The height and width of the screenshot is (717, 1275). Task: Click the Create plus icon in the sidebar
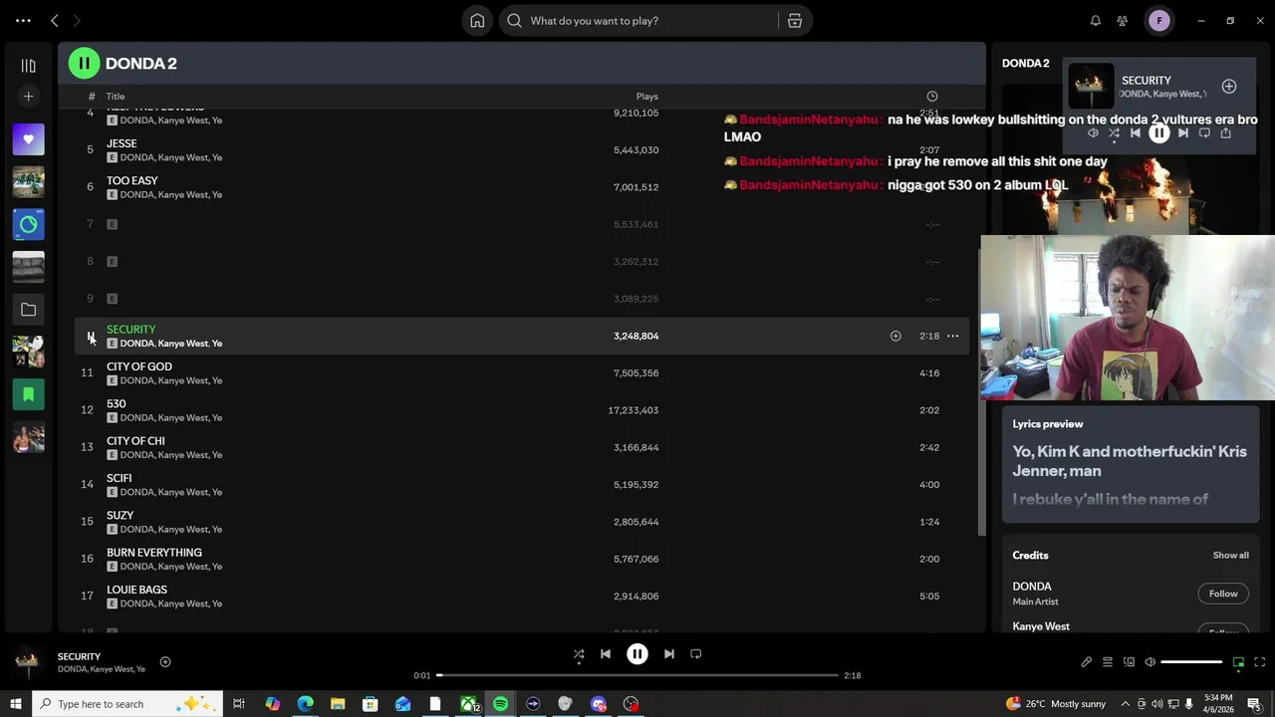point(28,97)
